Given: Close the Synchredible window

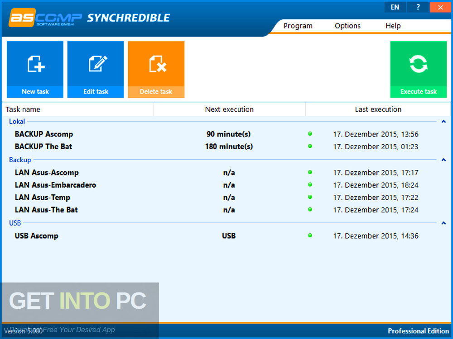Looking at the screenshot, I should 440,7.
